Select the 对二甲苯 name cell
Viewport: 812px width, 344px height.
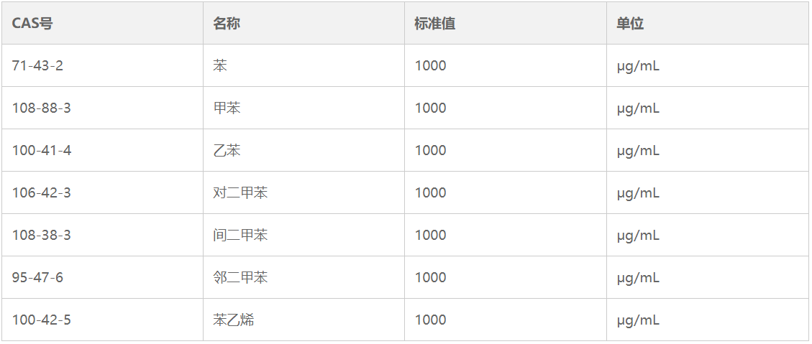point(240,193)
